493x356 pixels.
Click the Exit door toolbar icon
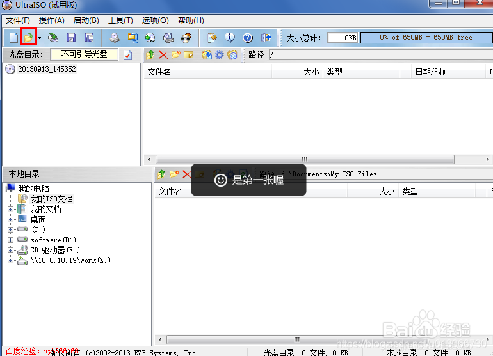266,38
